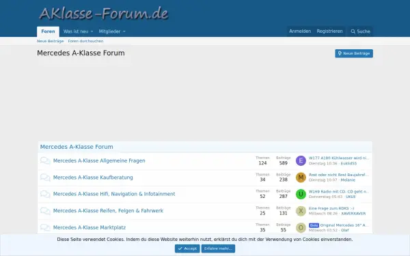Click the Erfahre mehr... cookie button

[x=218, y=248]
